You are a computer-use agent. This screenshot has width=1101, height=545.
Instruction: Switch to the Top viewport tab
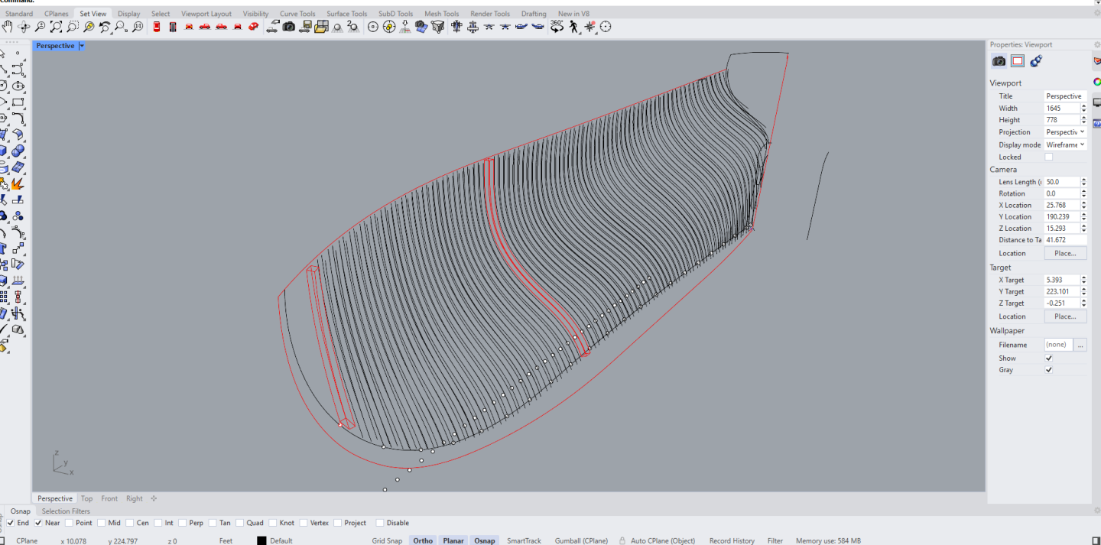click(x=86, y=498)
